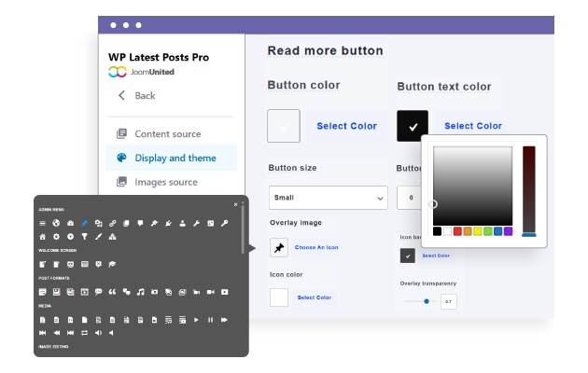
Task: Pick the purple preset in color picker
Action: point(508,231)
